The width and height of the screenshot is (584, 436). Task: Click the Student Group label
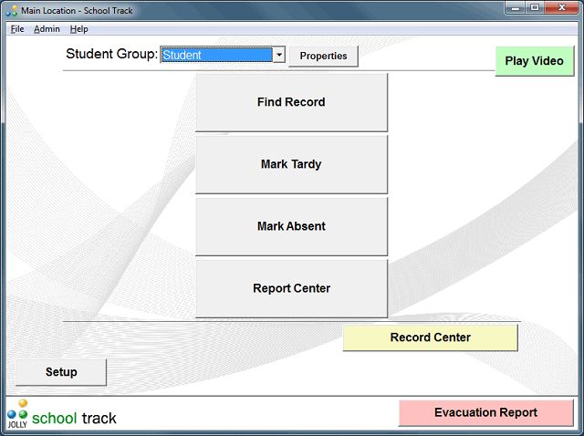[x=111, y=54]
